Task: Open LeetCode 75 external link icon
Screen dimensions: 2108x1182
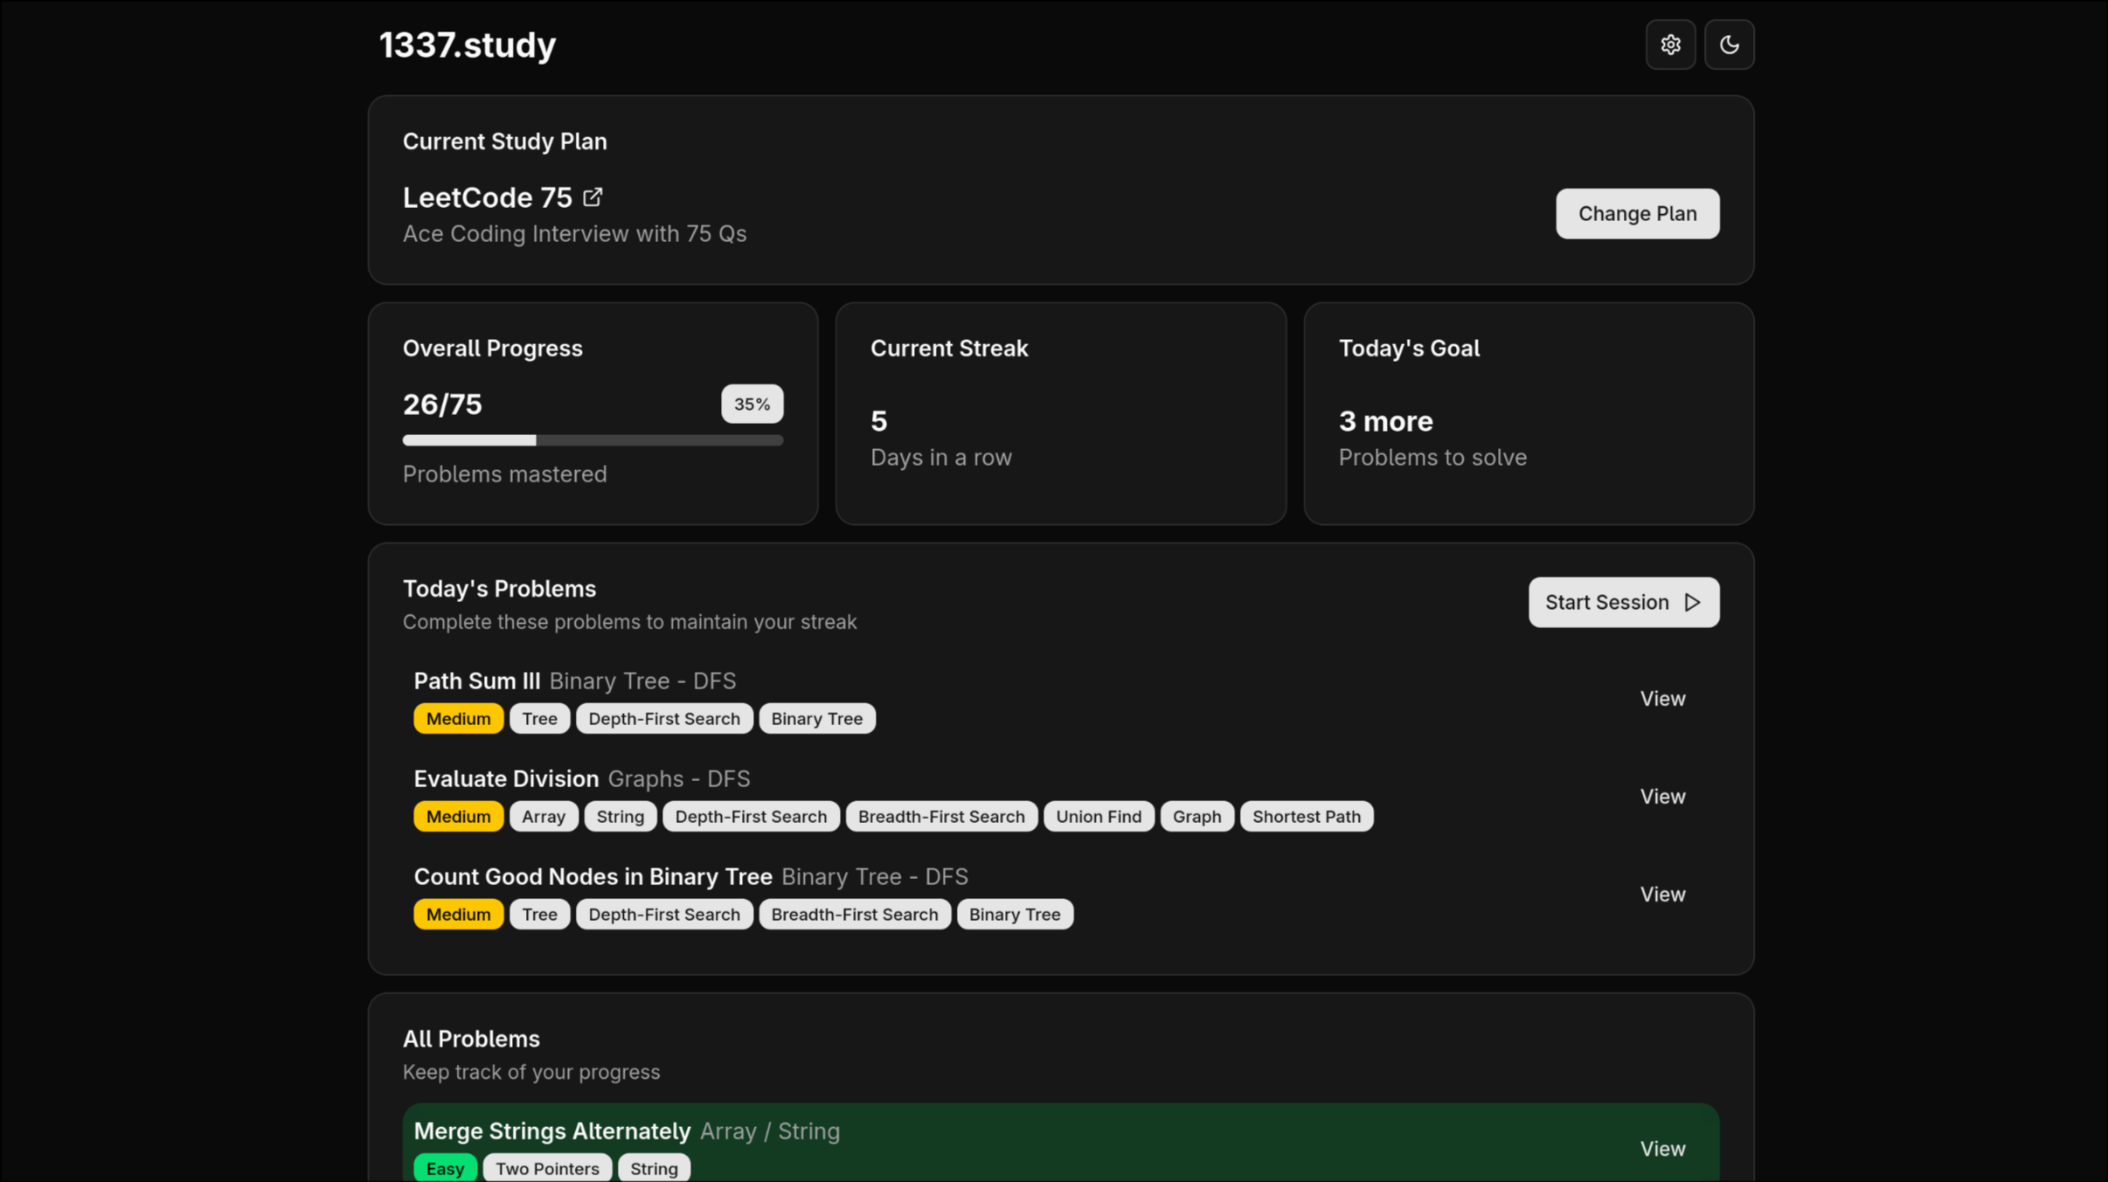Action: point(593,197)
